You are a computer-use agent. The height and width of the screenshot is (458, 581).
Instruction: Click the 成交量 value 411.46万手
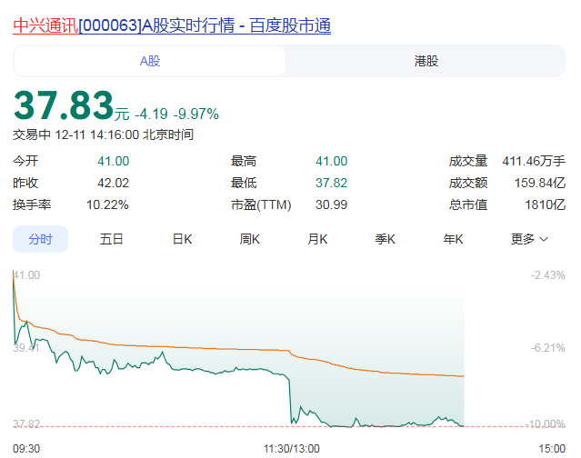[x=534, y=161]
